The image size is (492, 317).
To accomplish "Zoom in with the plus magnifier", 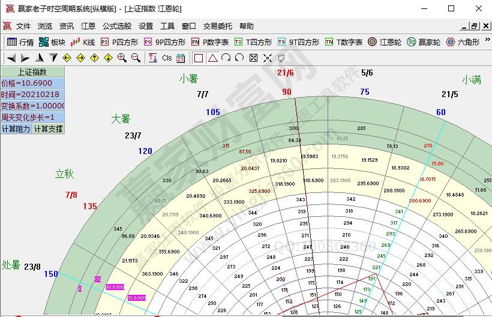I will click(122, 58).
